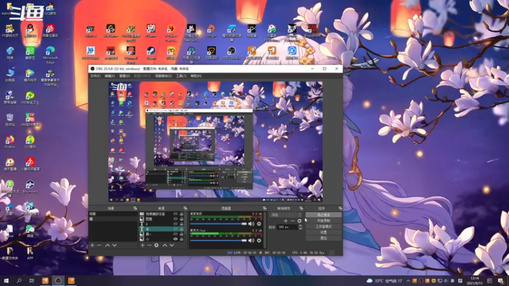The width and height of the screenshot is (509, 286).
Task: Toggle eye on fifth source row
Action: [176, 234]
